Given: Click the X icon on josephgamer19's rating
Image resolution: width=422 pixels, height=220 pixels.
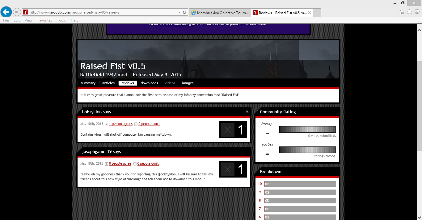Looking at the screenshot, I should 228,169.
